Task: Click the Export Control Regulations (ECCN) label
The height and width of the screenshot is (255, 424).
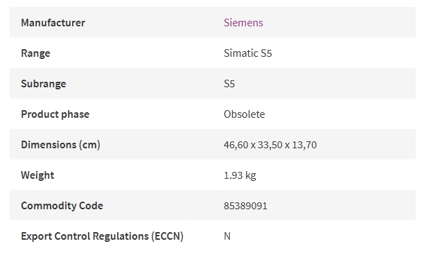Action: click(x=103, y=236)
